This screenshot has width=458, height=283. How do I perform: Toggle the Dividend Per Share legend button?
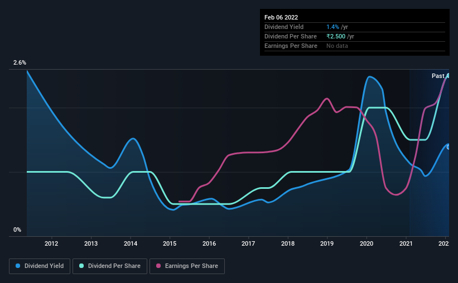tap(110, 266)
